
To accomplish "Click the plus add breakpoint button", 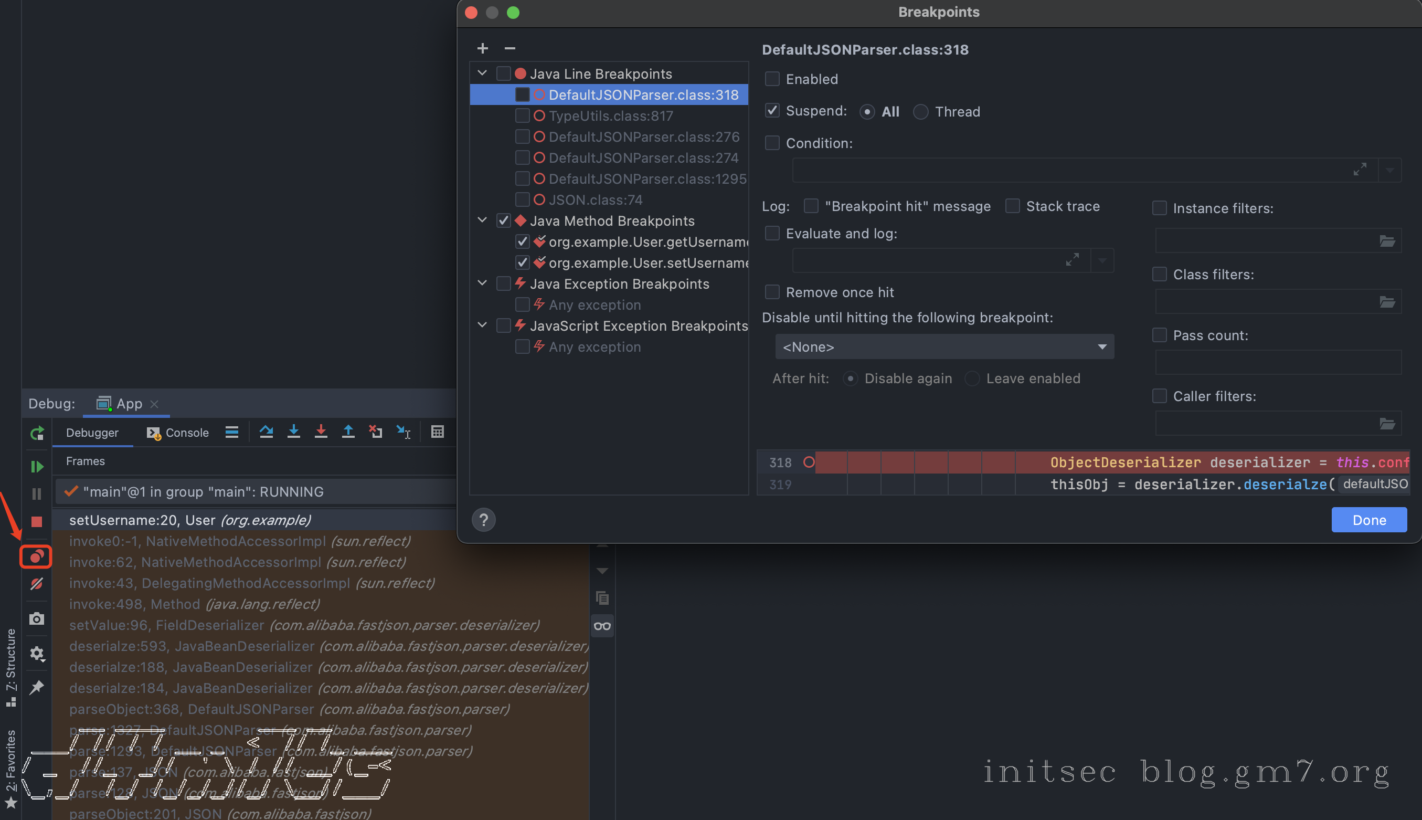I will click(x=482, y=48).
